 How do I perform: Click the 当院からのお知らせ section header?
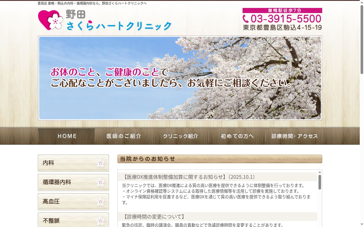(x=220, y=159)
